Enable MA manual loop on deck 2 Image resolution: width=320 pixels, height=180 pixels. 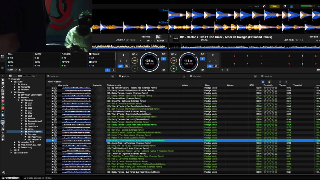pyautogui.click(x=216, y=66)
